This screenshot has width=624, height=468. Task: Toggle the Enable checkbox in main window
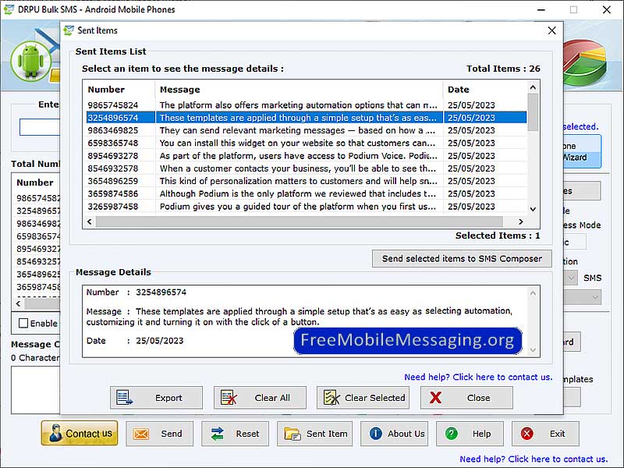[23, 323]
